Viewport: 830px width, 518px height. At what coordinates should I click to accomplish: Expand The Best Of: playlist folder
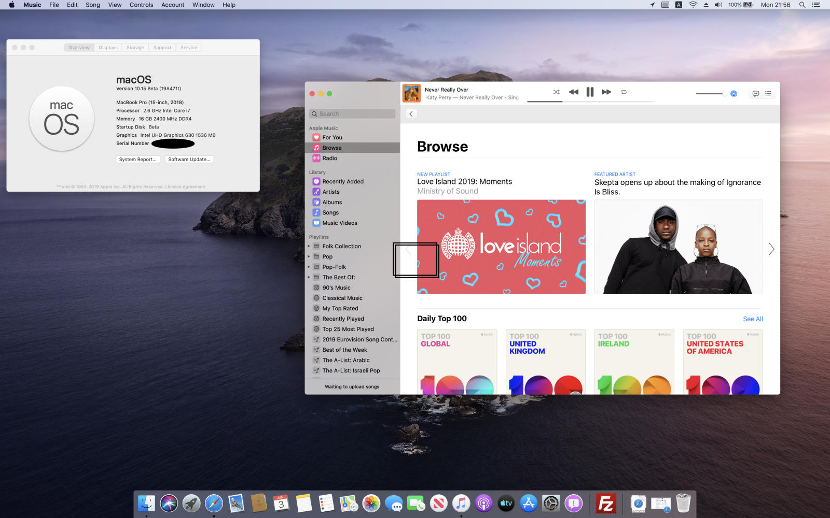[x=309, y=278]
